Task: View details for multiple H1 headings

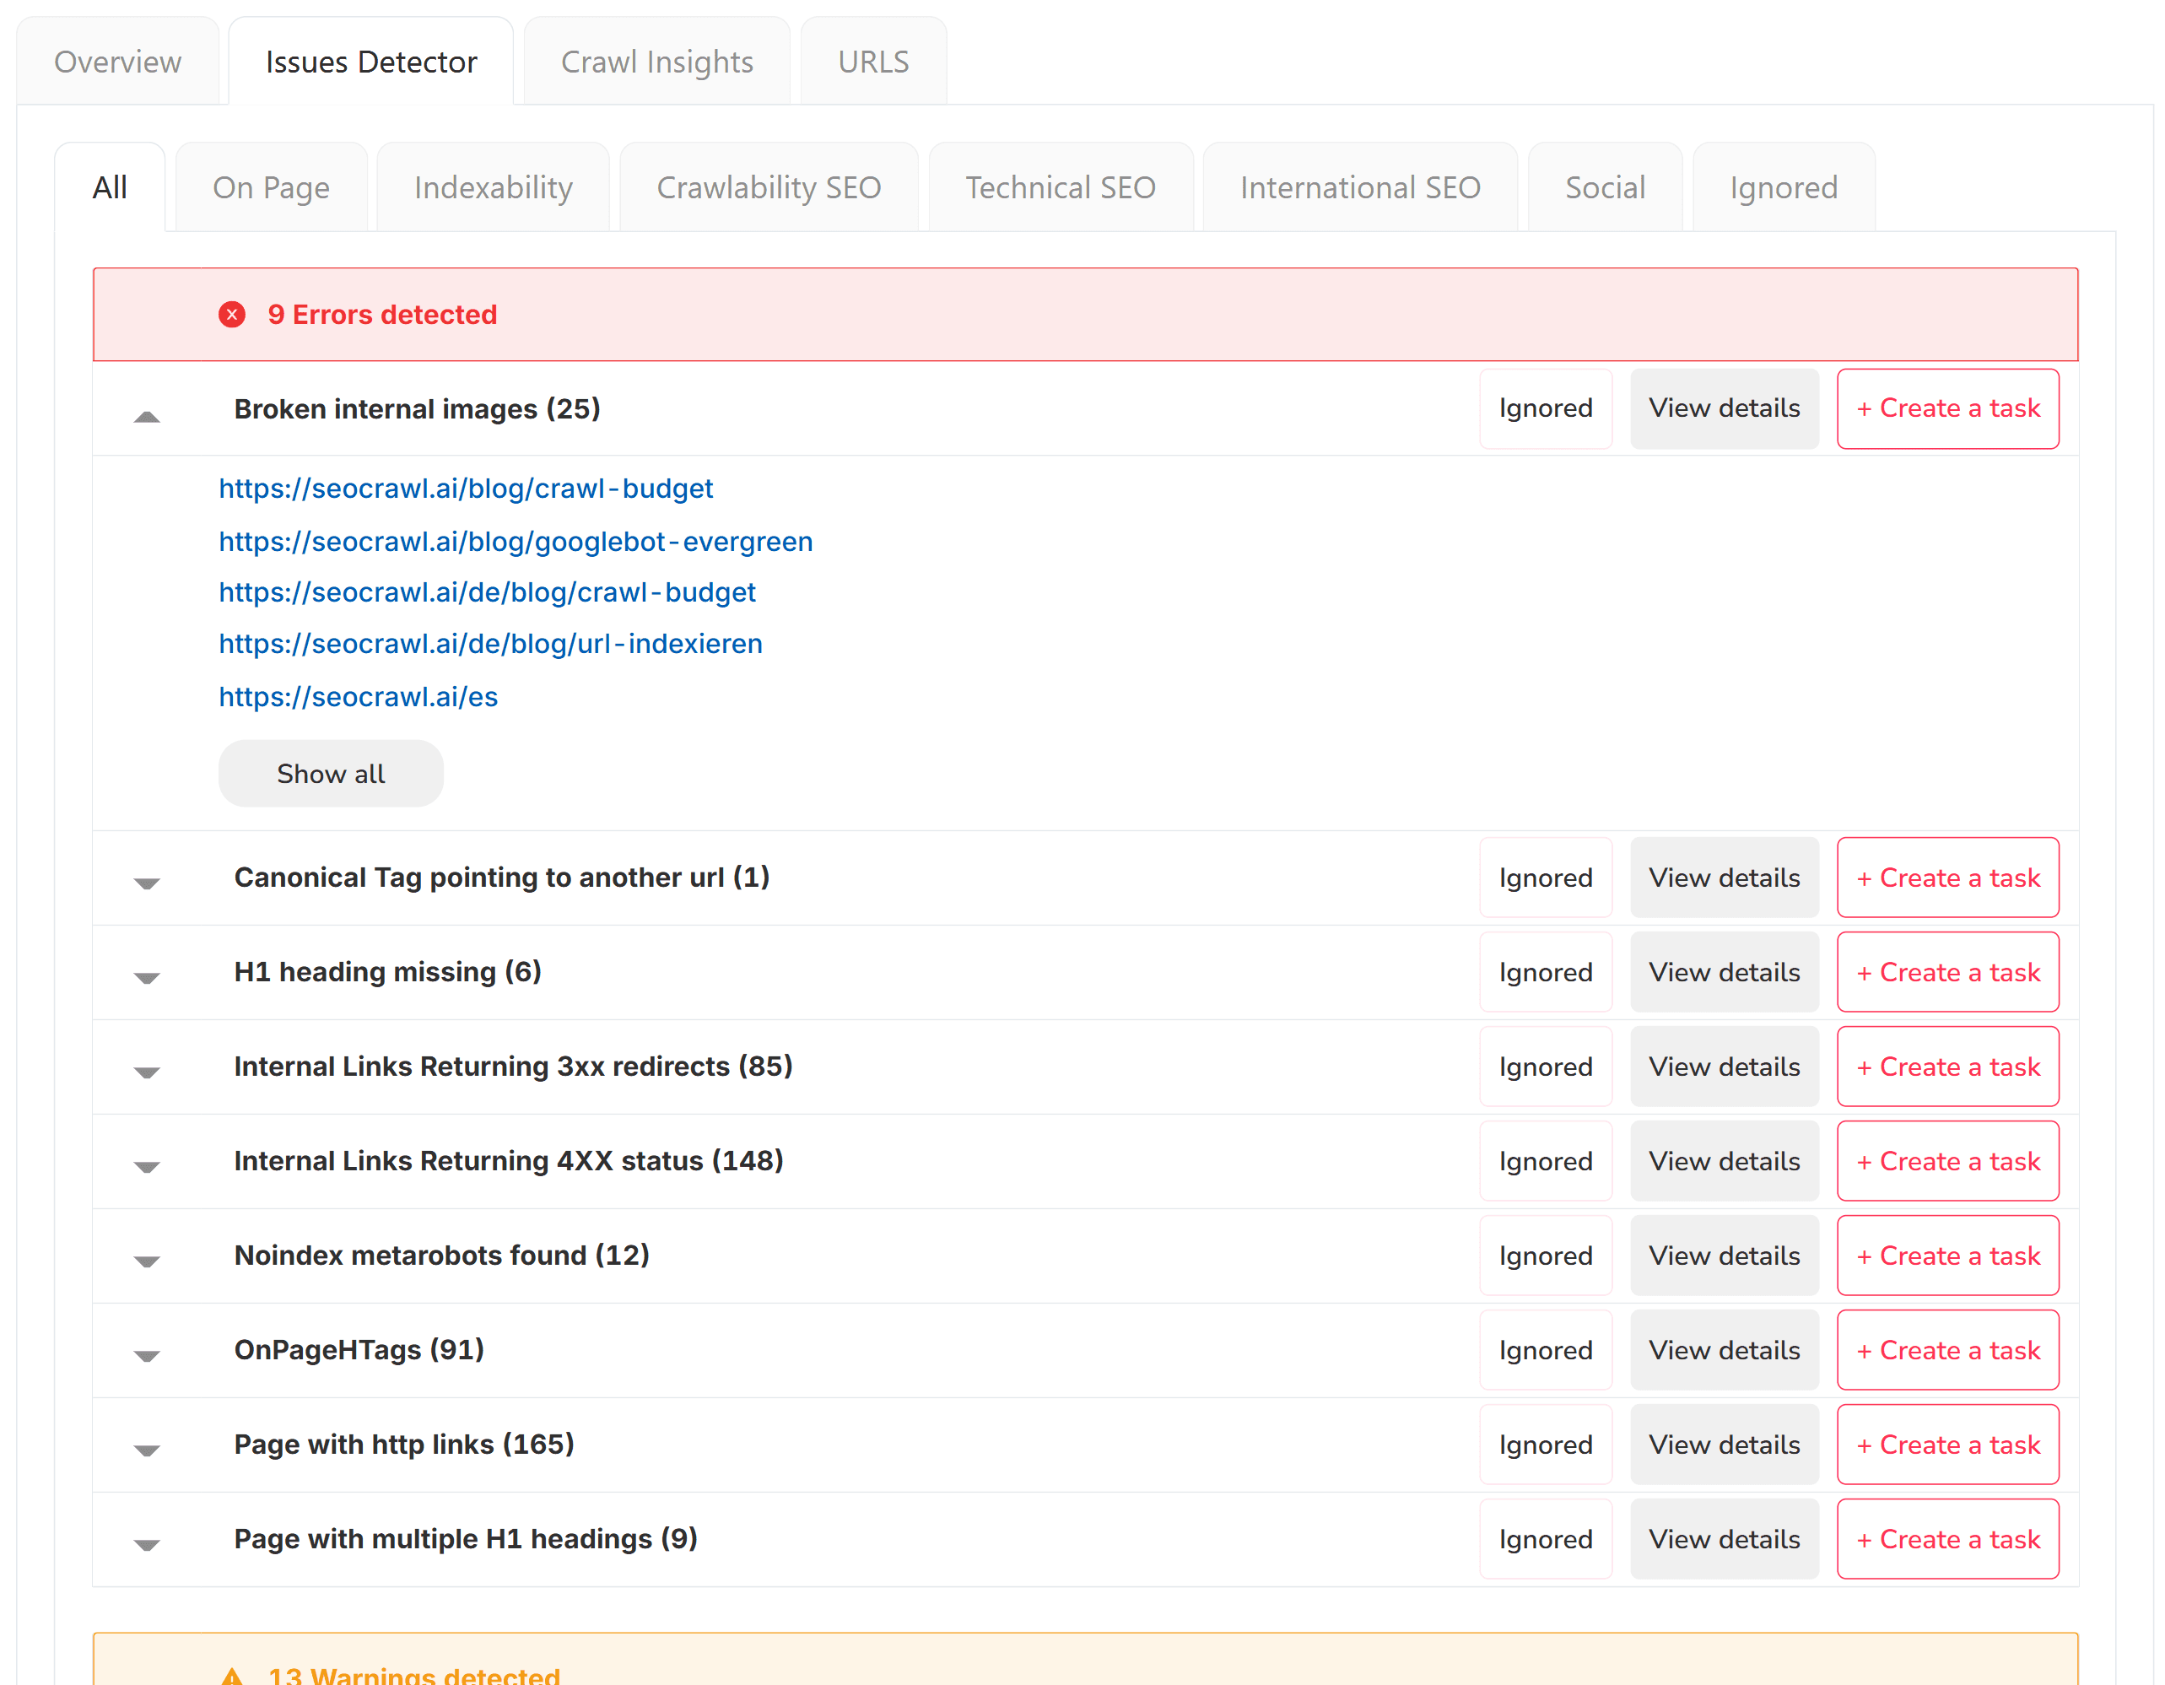Action: (x=1724, y=1539)
